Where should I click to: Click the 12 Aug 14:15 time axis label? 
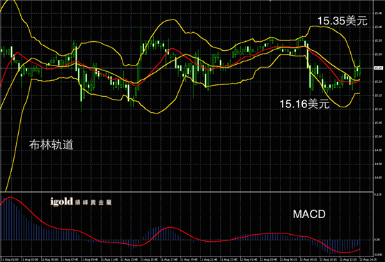[x=368, y=259]
